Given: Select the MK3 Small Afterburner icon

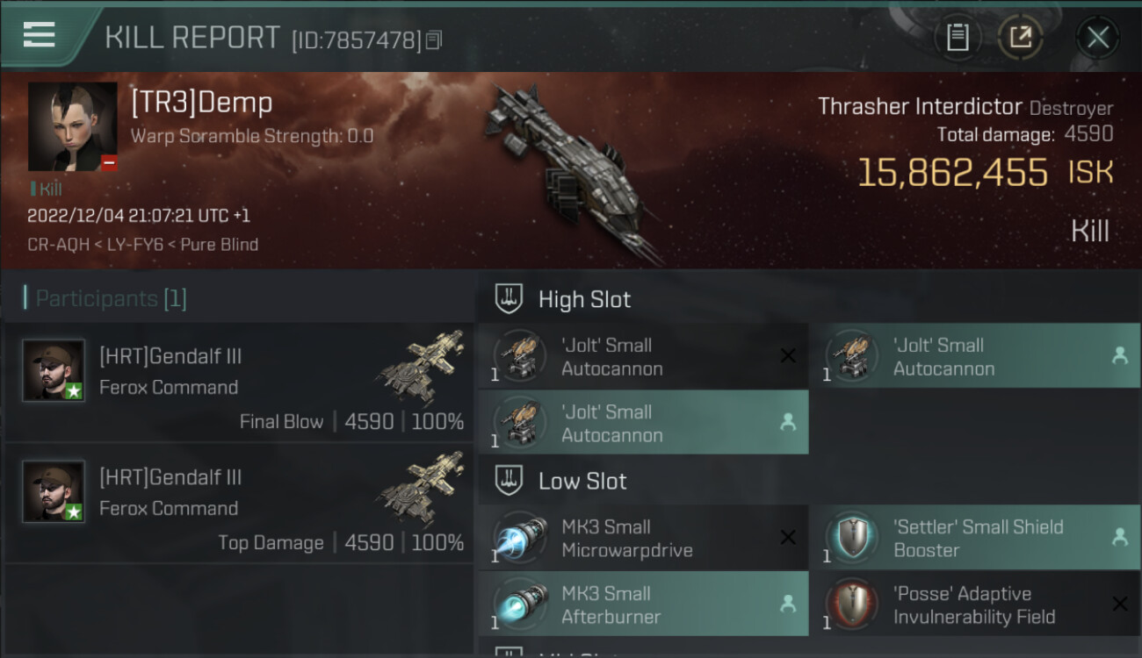Looking at the screenshot, I should (x=519, y=604).
